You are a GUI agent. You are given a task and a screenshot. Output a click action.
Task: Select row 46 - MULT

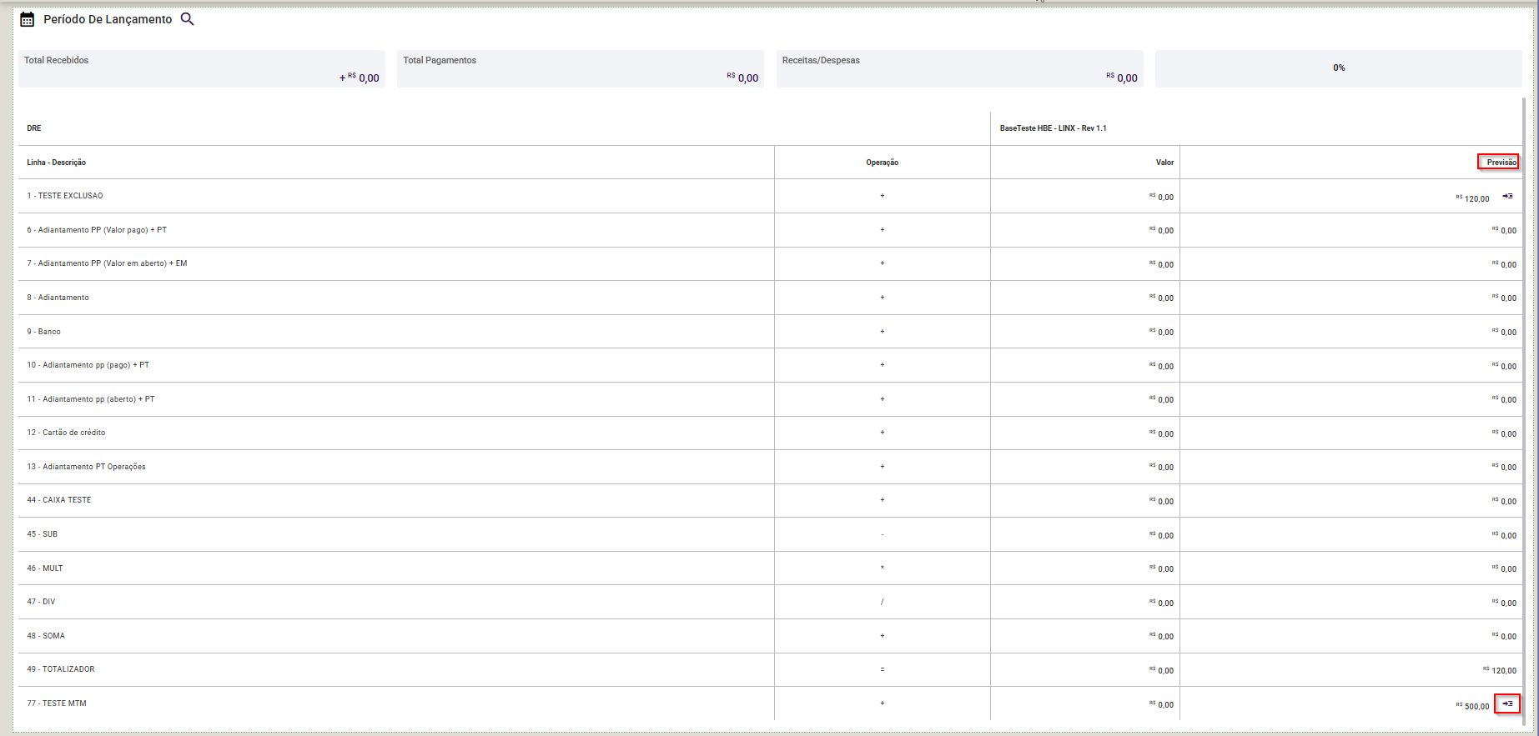click(771, 568)
